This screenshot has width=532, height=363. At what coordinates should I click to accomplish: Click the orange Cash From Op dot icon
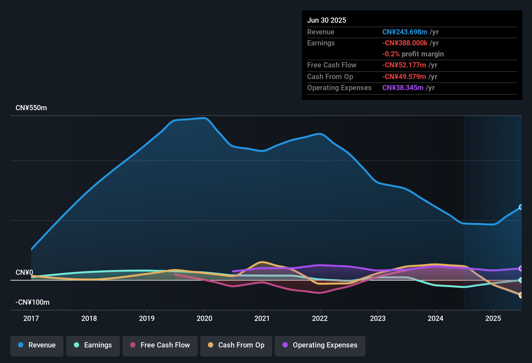(211, 345)
